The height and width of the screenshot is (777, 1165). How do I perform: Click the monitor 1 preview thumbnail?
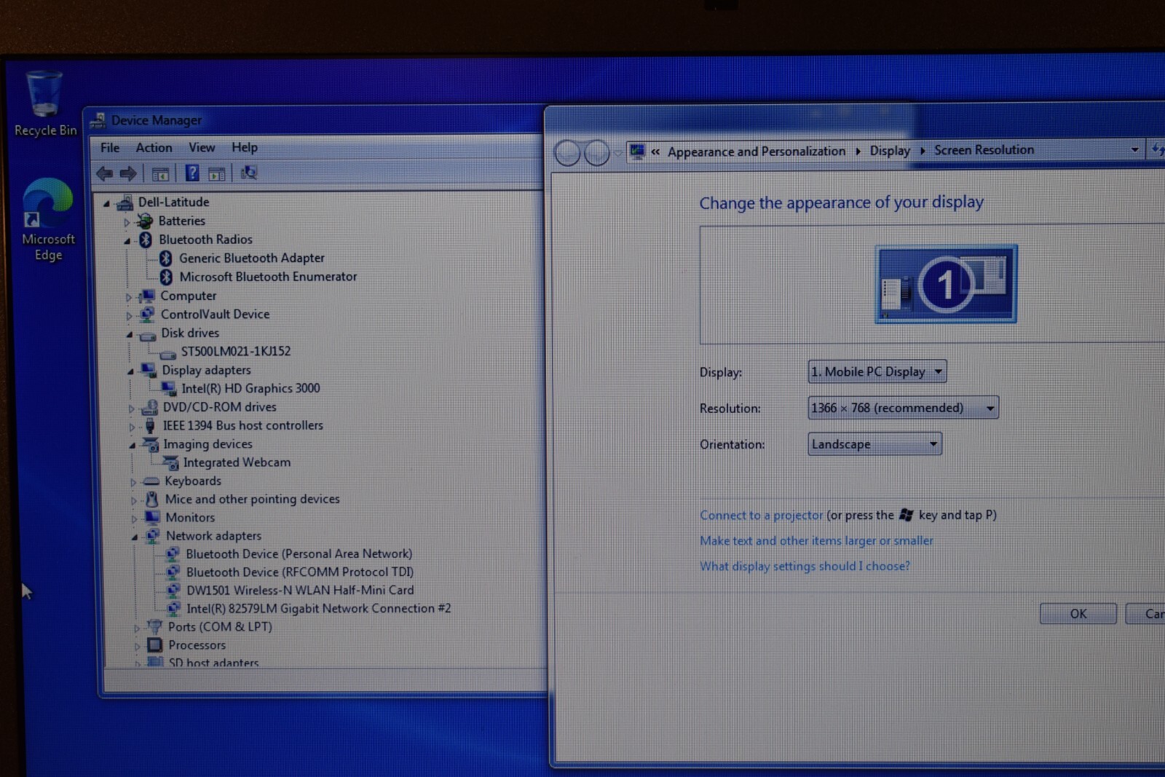pyautogui.click(x=946, y=284)
